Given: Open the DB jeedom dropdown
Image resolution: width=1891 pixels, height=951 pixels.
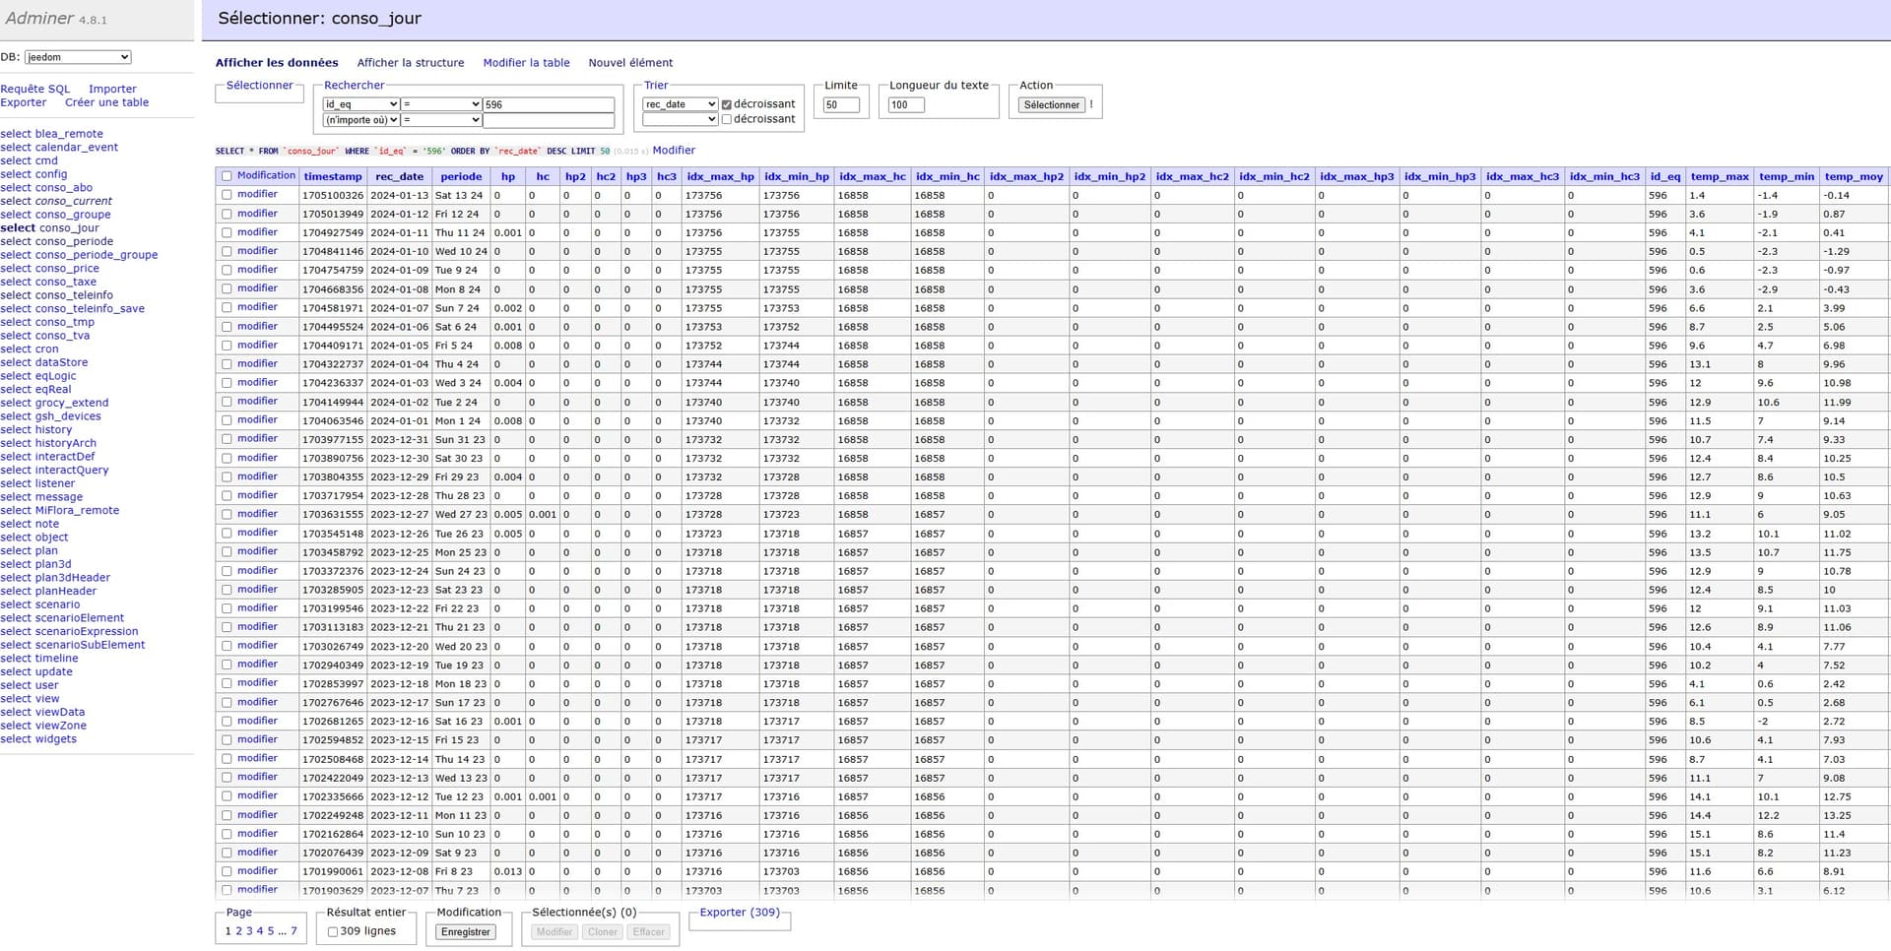Looking at the screenshot, I should tap(78, 57).
